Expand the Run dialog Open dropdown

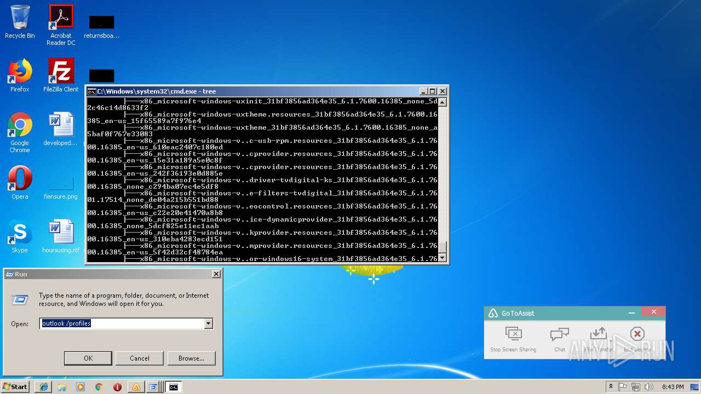[208, 323]
